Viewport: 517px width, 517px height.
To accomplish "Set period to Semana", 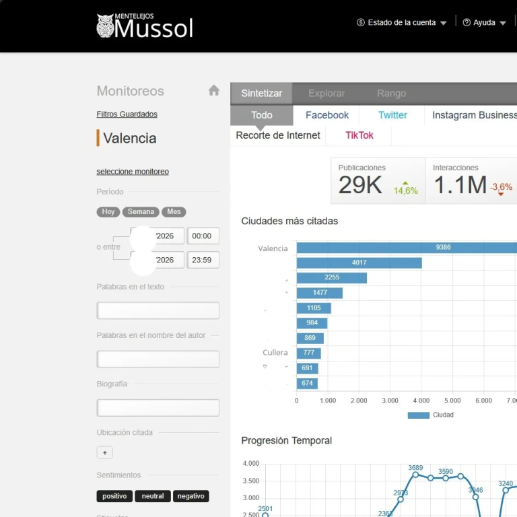I will (x=141, y=211).
